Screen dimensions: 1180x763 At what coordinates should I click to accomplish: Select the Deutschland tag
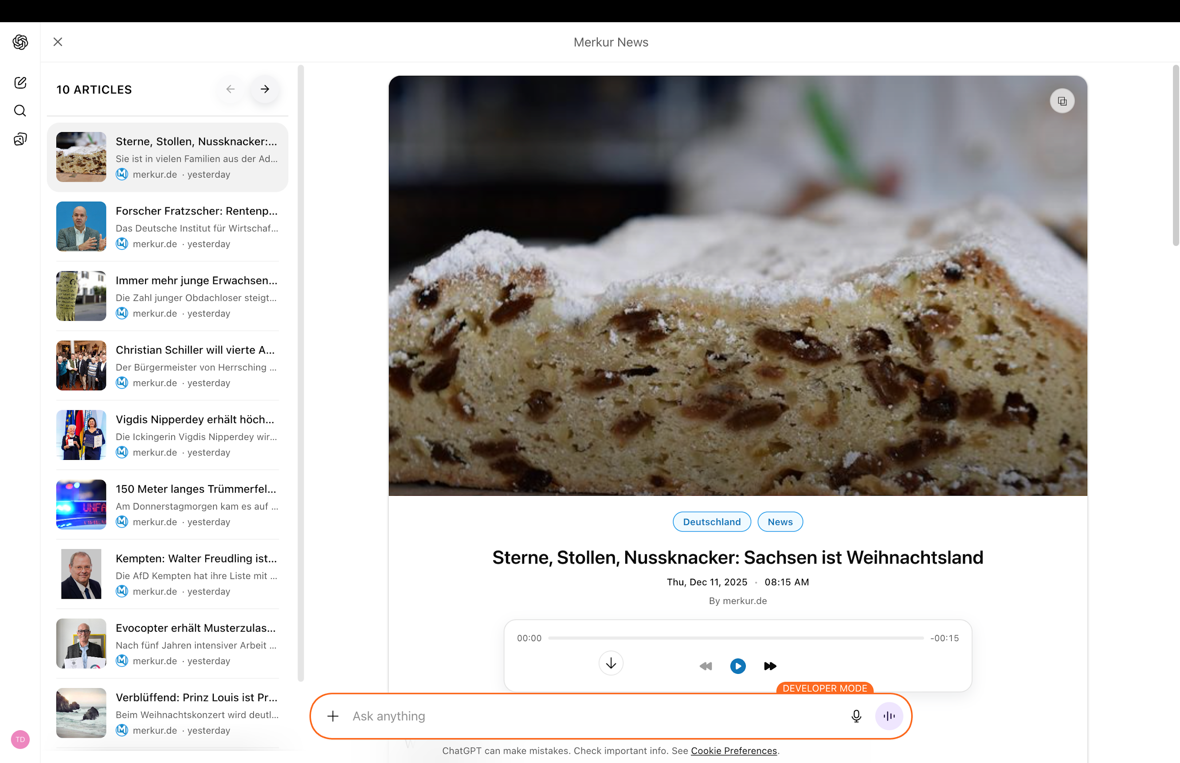(x=711, y=522)
